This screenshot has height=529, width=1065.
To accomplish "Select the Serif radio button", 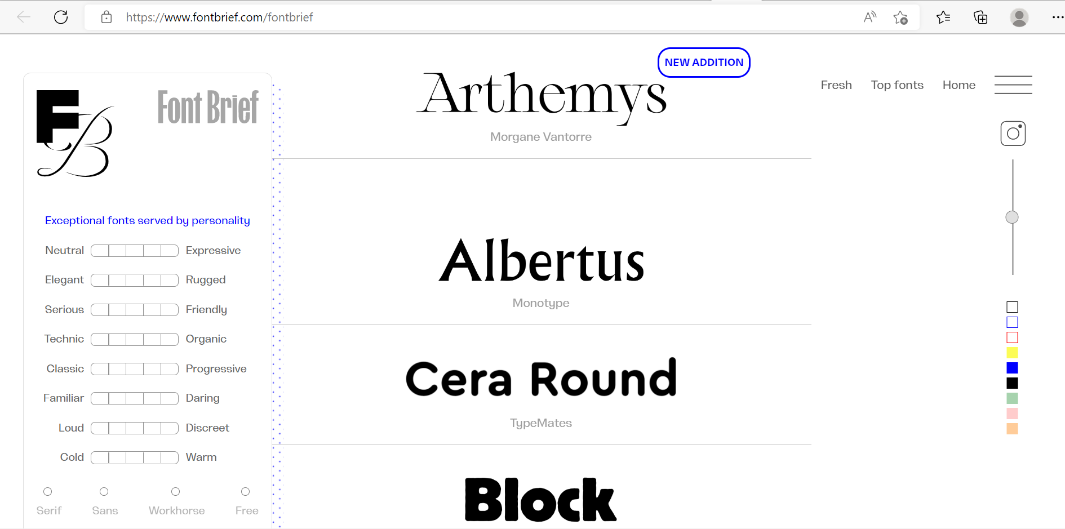I will [48, 492].
